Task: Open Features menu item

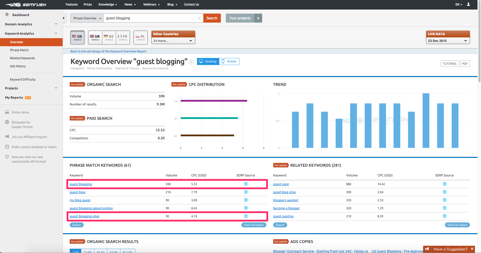Action: point(72,5)
